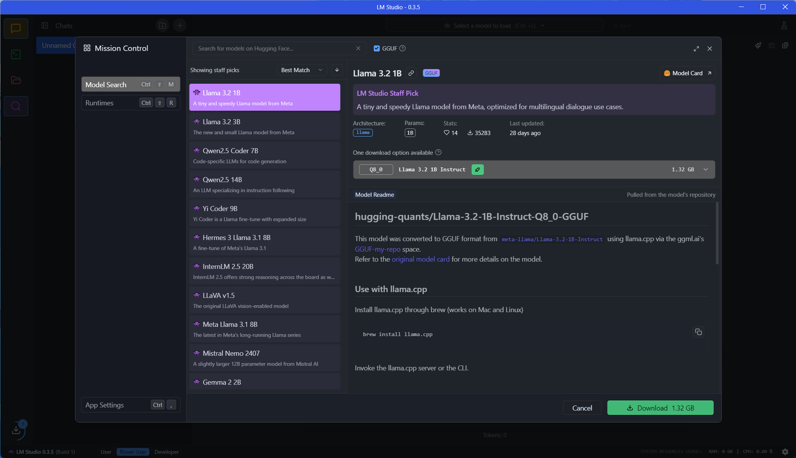Open the settings gear in status bar
Image resolution: width=796 pixels, height=458 pixels.
pos(785,451)
